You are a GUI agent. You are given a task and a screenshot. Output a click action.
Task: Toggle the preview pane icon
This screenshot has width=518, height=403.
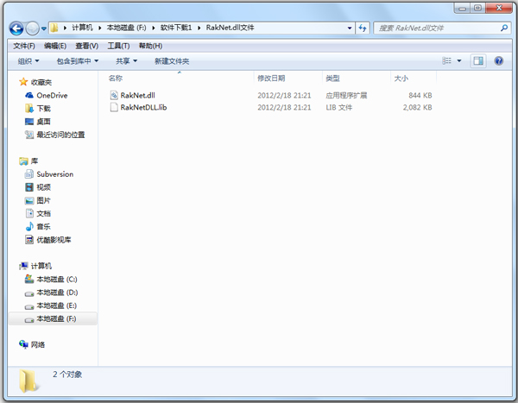[477, 61]
